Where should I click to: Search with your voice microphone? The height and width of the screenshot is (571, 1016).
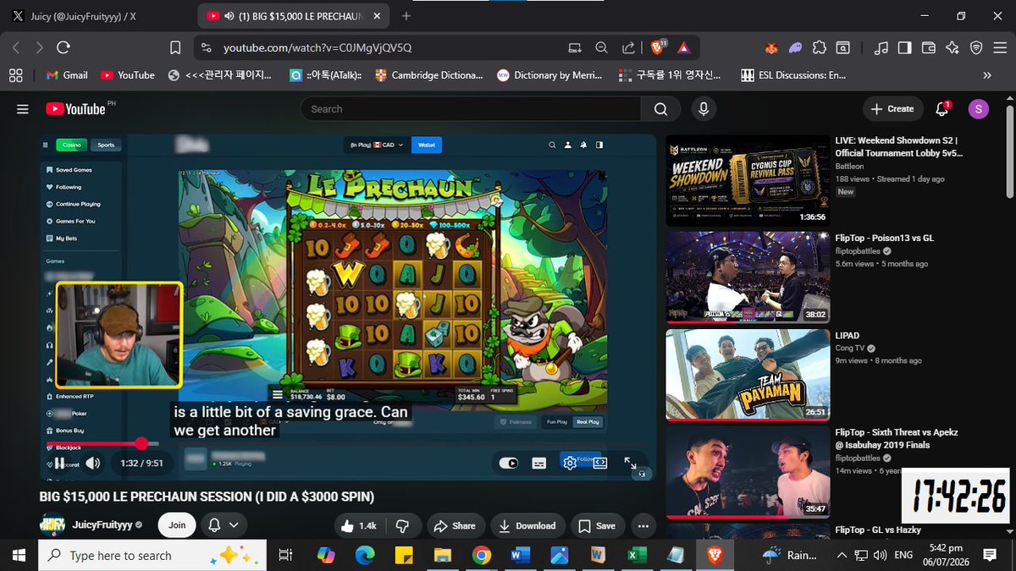tap(703, 109)
